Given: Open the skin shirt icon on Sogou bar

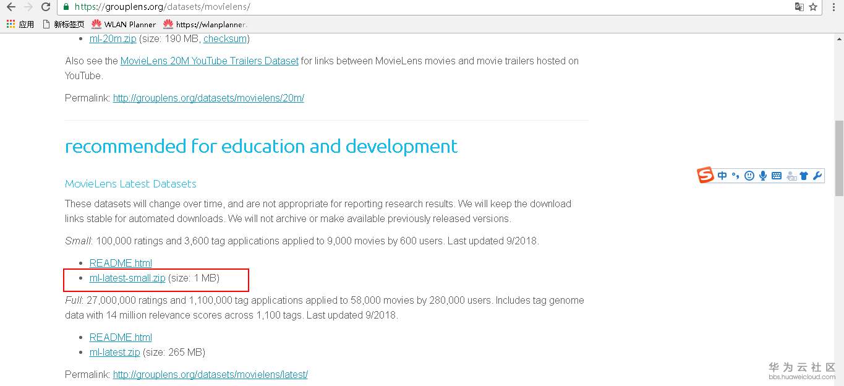Looking at the screenshot, I should point(804,176).
